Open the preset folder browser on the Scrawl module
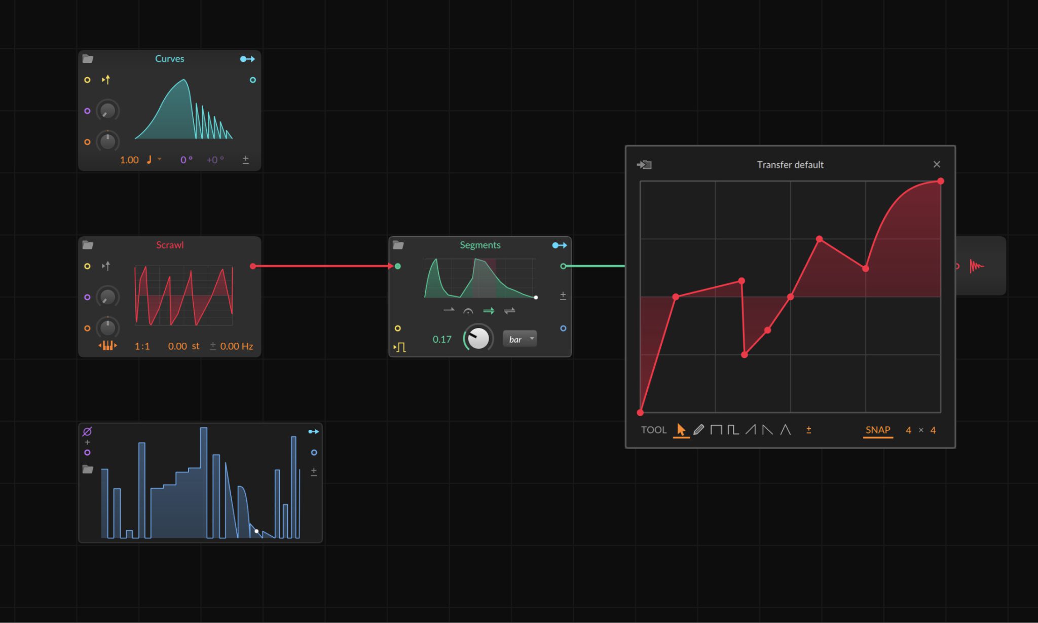The image size is (1038, 623). coord(88,245)
